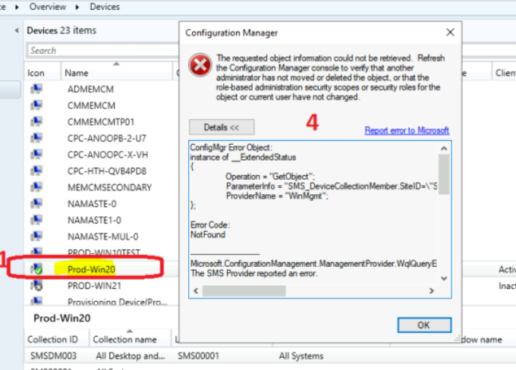Viewport: 516px width, 370px height.
Task: Click the NAMASTE-MUL-0 device icon
Action: point(36,236)
